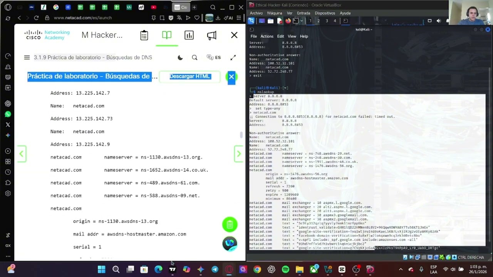Viewport: 493px width, 277px height.
Task: Open terminal Help menu
Action: click(x=304, y=36)
